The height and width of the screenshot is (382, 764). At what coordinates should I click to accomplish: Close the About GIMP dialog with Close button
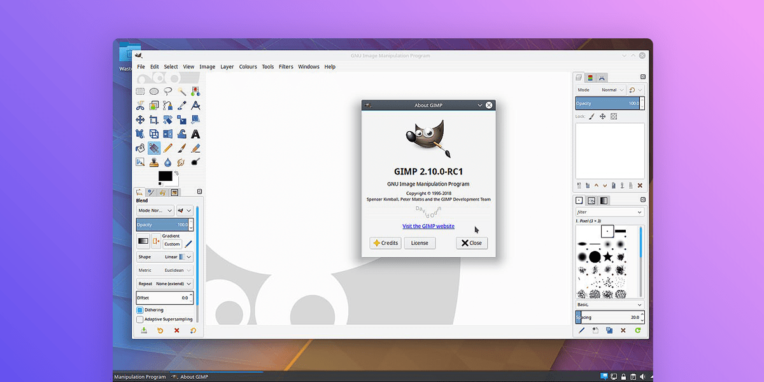point(472,243)
